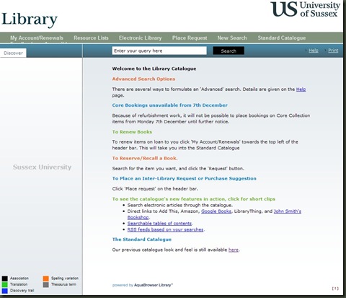Click the green Translation legend square
Image resolution: width=346 pixels, height=298 pixels.
(5, 285)
